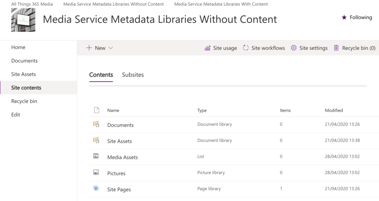Click the Site usage chart icon
Viewport: 379px width, 201px height.
click(x=207, y=48)
